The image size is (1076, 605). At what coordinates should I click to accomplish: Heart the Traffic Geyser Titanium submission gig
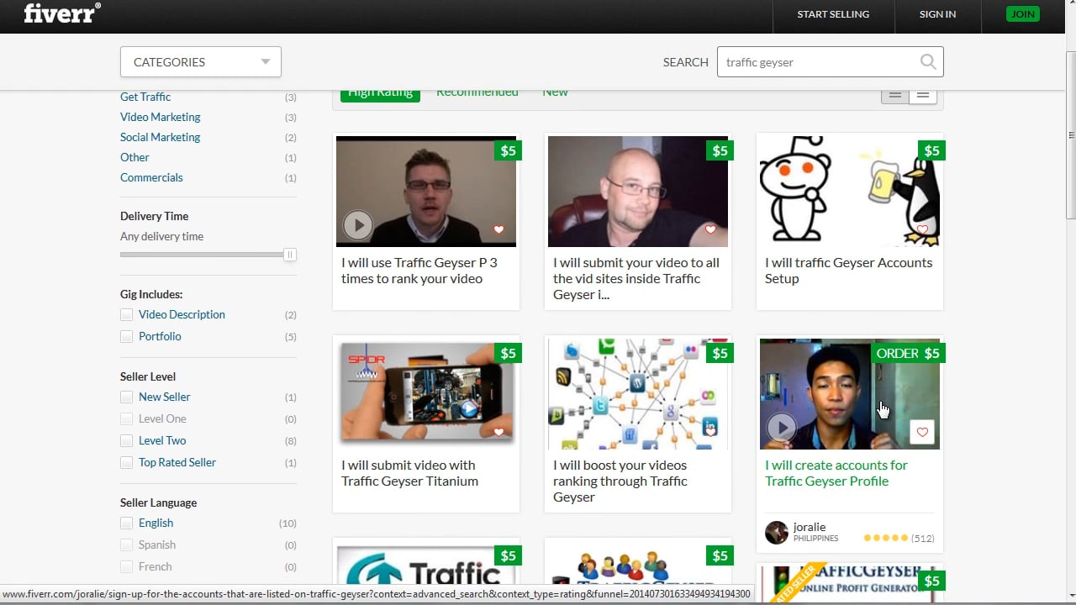coord(498,431)
